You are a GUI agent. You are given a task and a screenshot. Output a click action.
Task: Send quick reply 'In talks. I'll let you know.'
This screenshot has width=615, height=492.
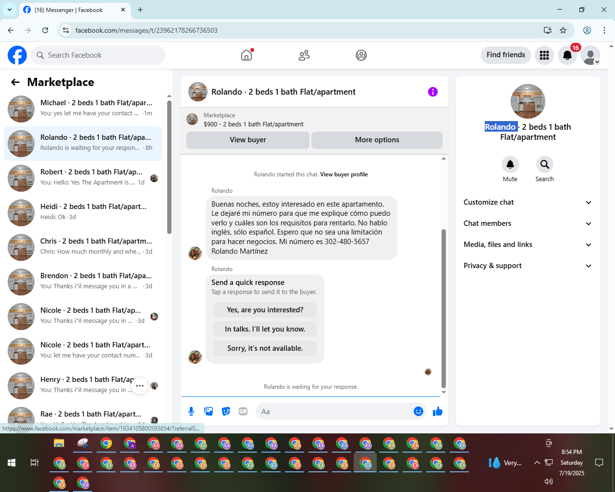(x=265, y=329)
